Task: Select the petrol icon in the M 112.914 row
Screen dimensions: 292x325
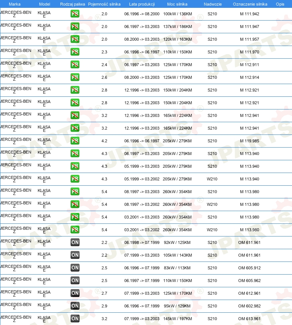Action: (75, 77)
